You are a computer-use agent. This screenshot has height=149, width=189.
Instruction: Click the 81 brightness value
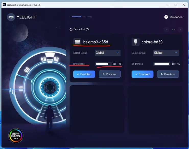click(115, 64)
